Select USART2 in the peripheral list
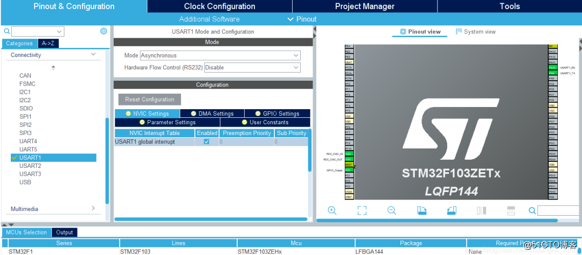Image resolution: width=582 pixels, height=255 pixels. (x=30, y=166)
